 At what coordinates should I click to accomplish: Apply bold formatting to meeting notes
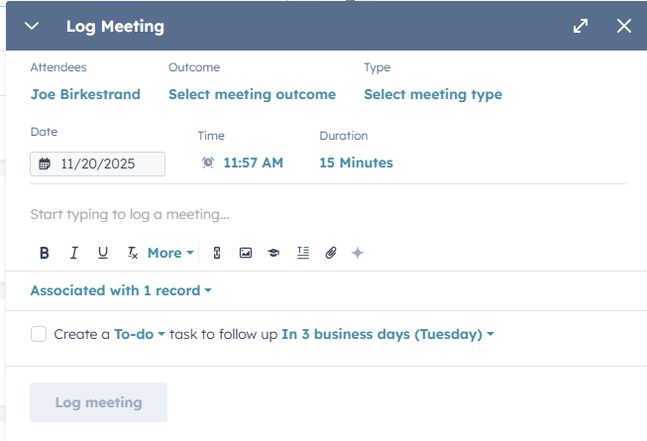45,253
